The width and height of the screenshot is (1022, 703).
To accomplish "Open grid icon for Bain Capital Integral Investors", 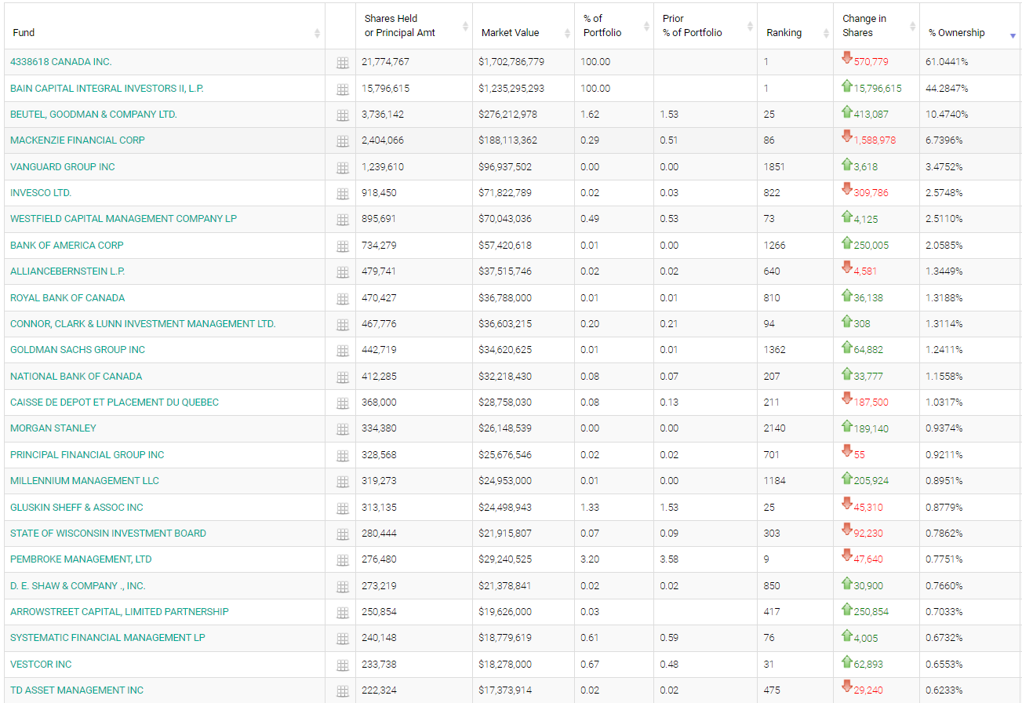I will coord(342,89).
